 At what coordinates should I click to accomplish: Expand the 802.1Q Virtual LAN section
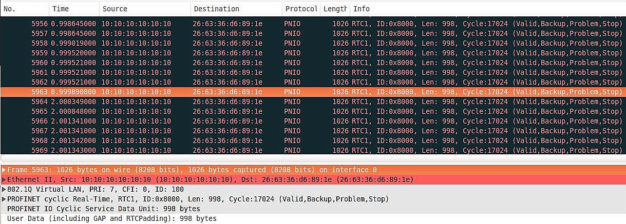pos(4,189)
